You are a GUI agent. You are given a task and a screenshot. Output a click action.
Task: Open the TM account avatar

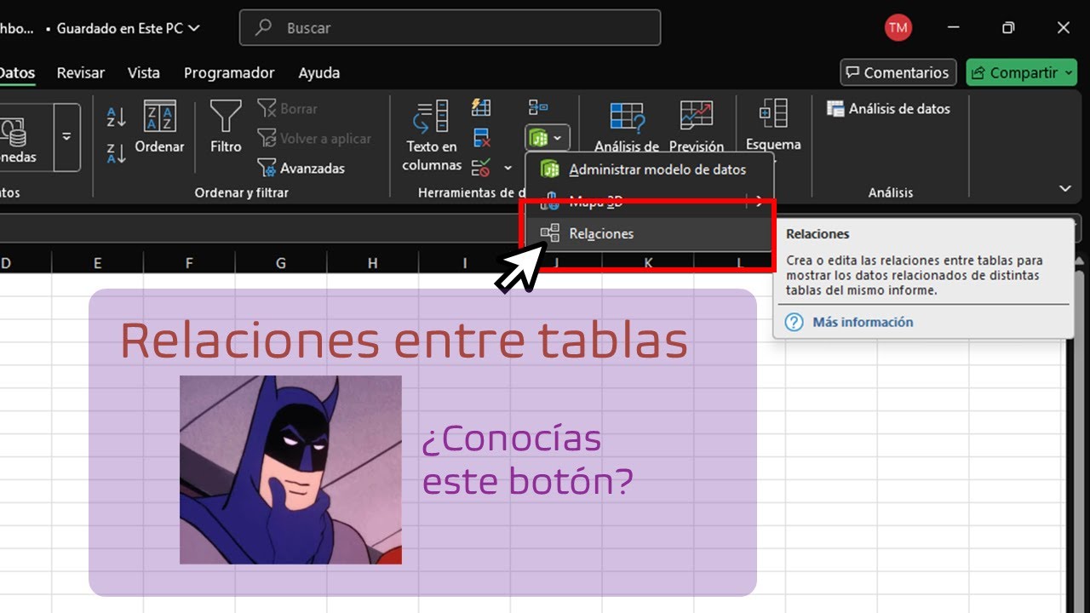[x=898, y=27]
